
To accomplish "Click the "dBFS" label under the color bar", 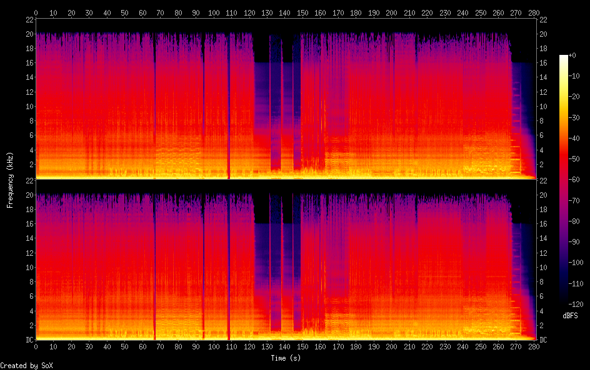I will (x=570, y=316).
